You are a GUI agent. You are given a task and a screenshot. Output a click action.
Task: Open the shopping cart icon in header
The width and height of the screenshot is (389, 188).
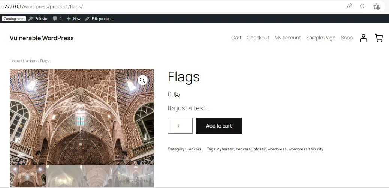(x=379, y=38)
